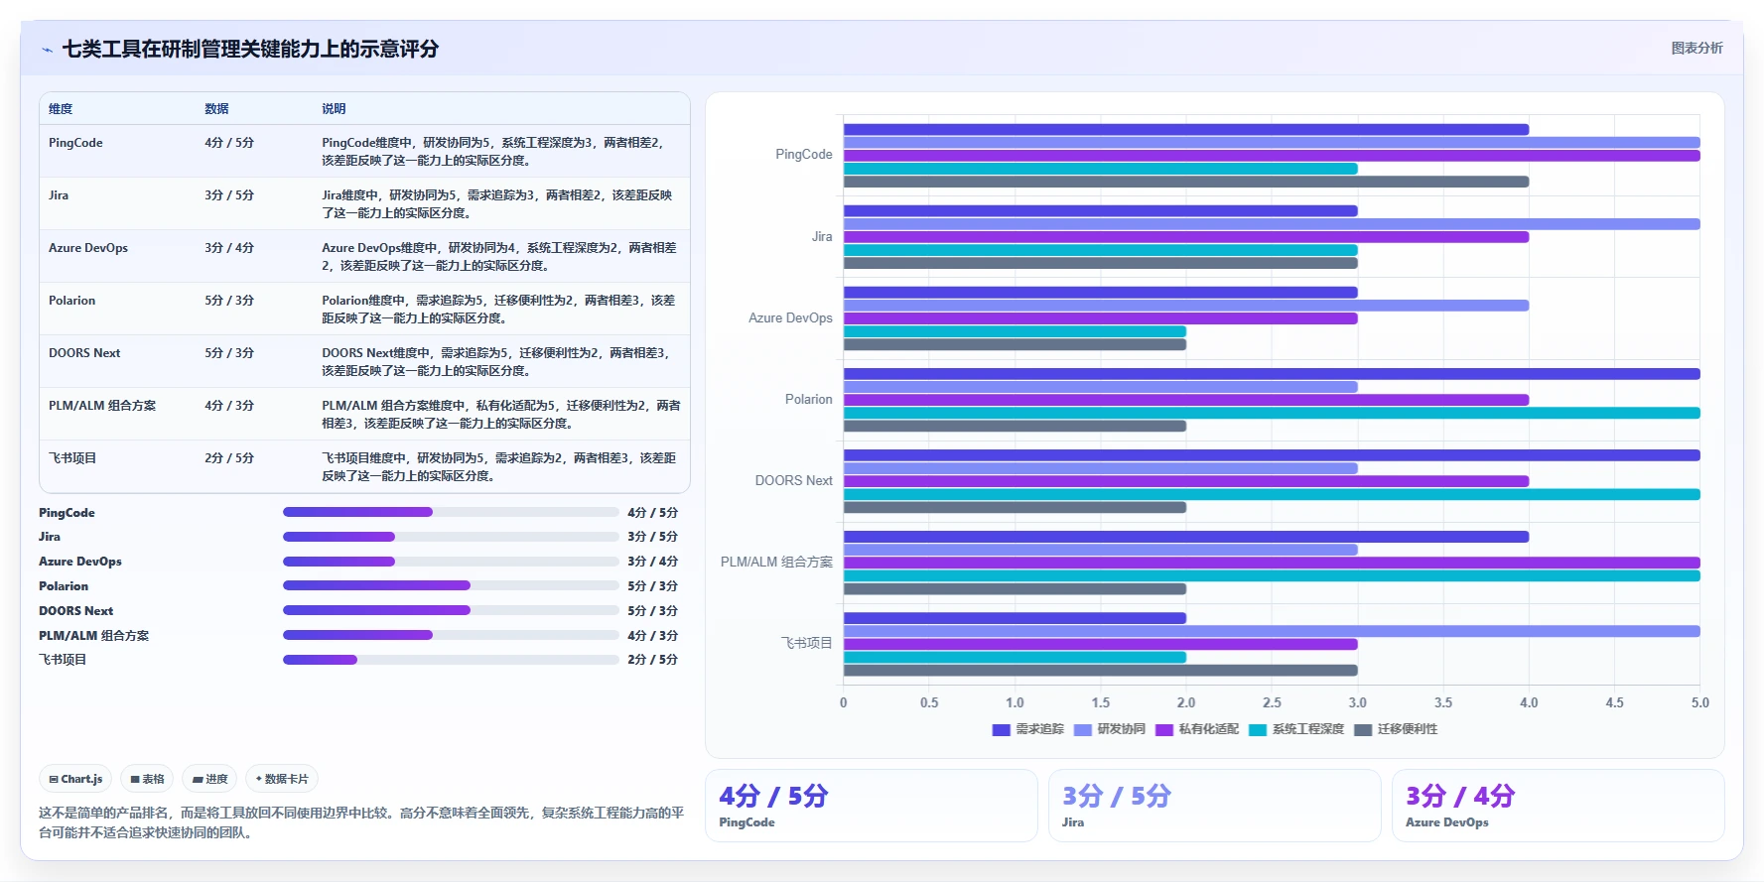Click the Polarion chart axis label

point(809,400)
